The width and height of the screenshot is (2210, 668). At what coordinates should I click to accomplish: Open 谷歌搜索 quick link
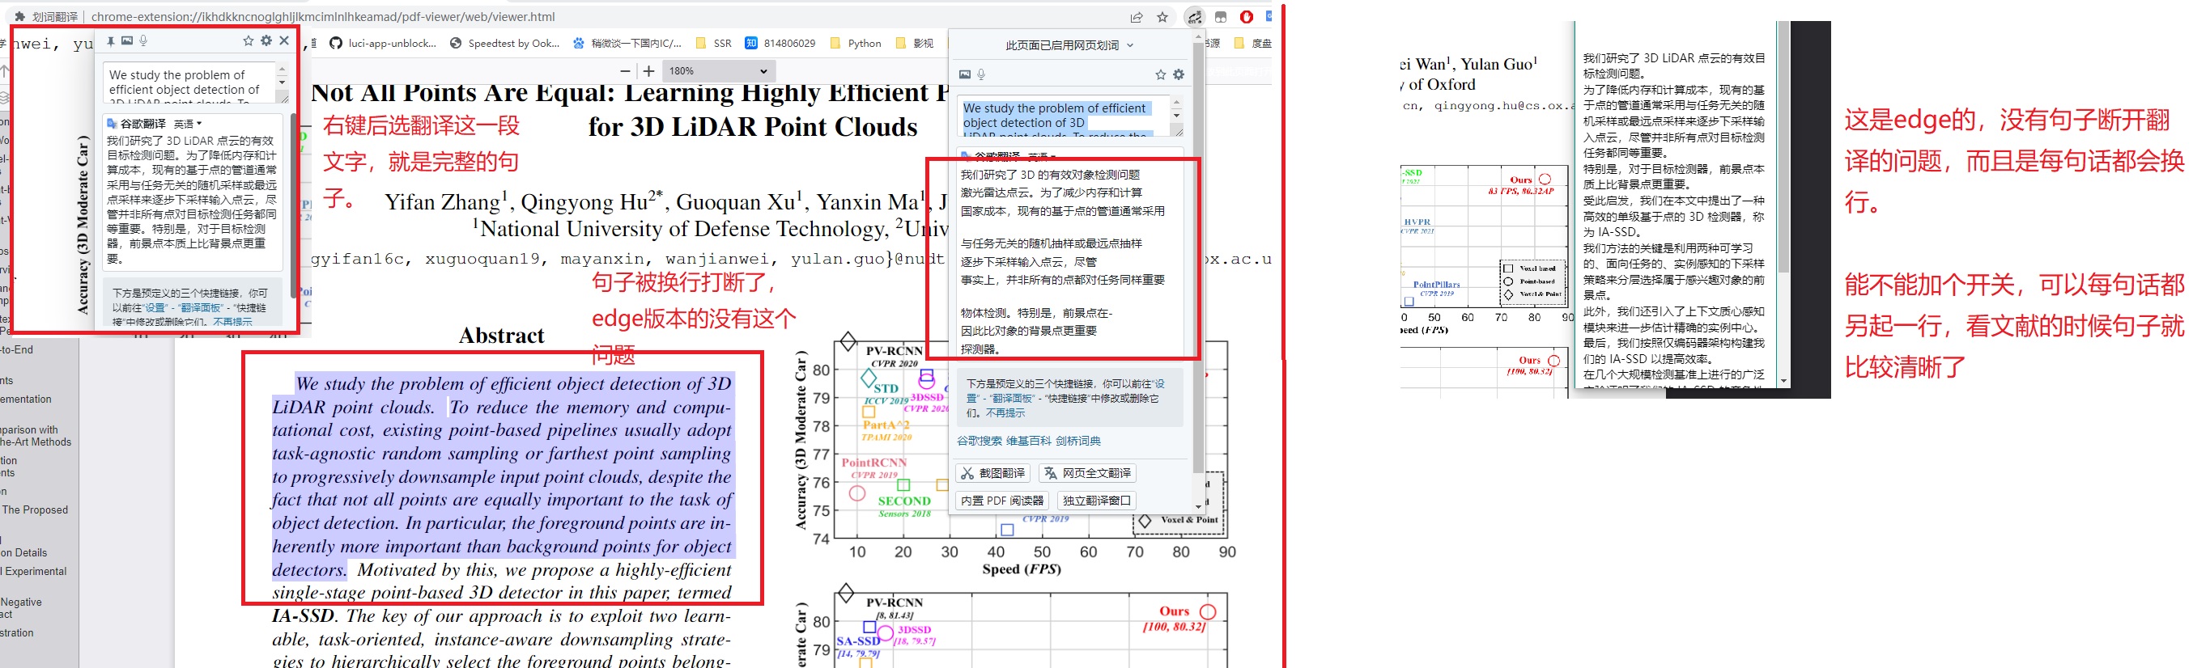coord(979,441)
